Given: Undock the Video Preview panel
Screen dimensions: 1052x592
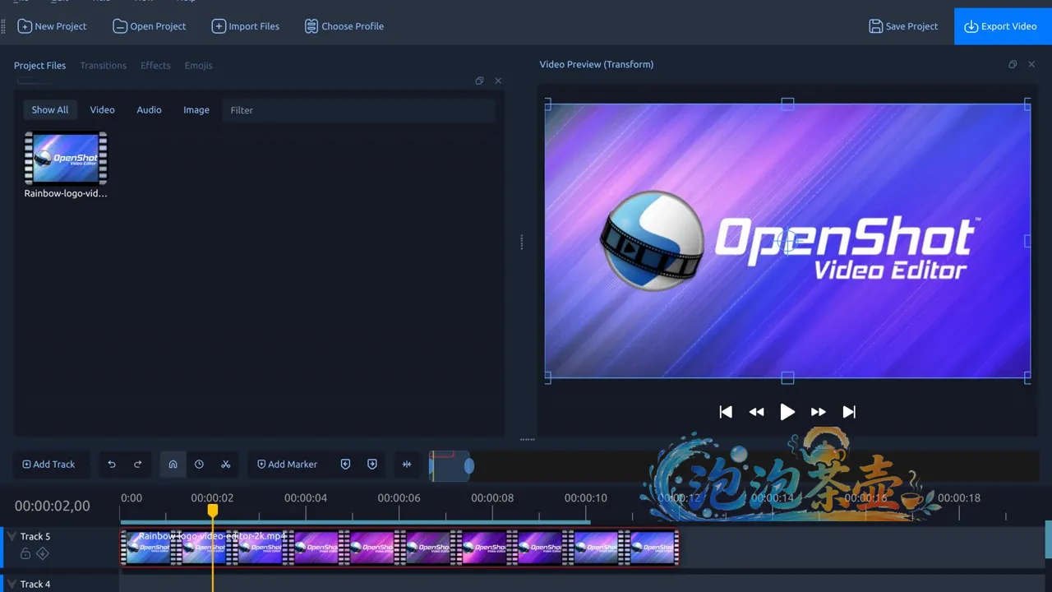Looking at the screenshot, I should [1013, 64].
